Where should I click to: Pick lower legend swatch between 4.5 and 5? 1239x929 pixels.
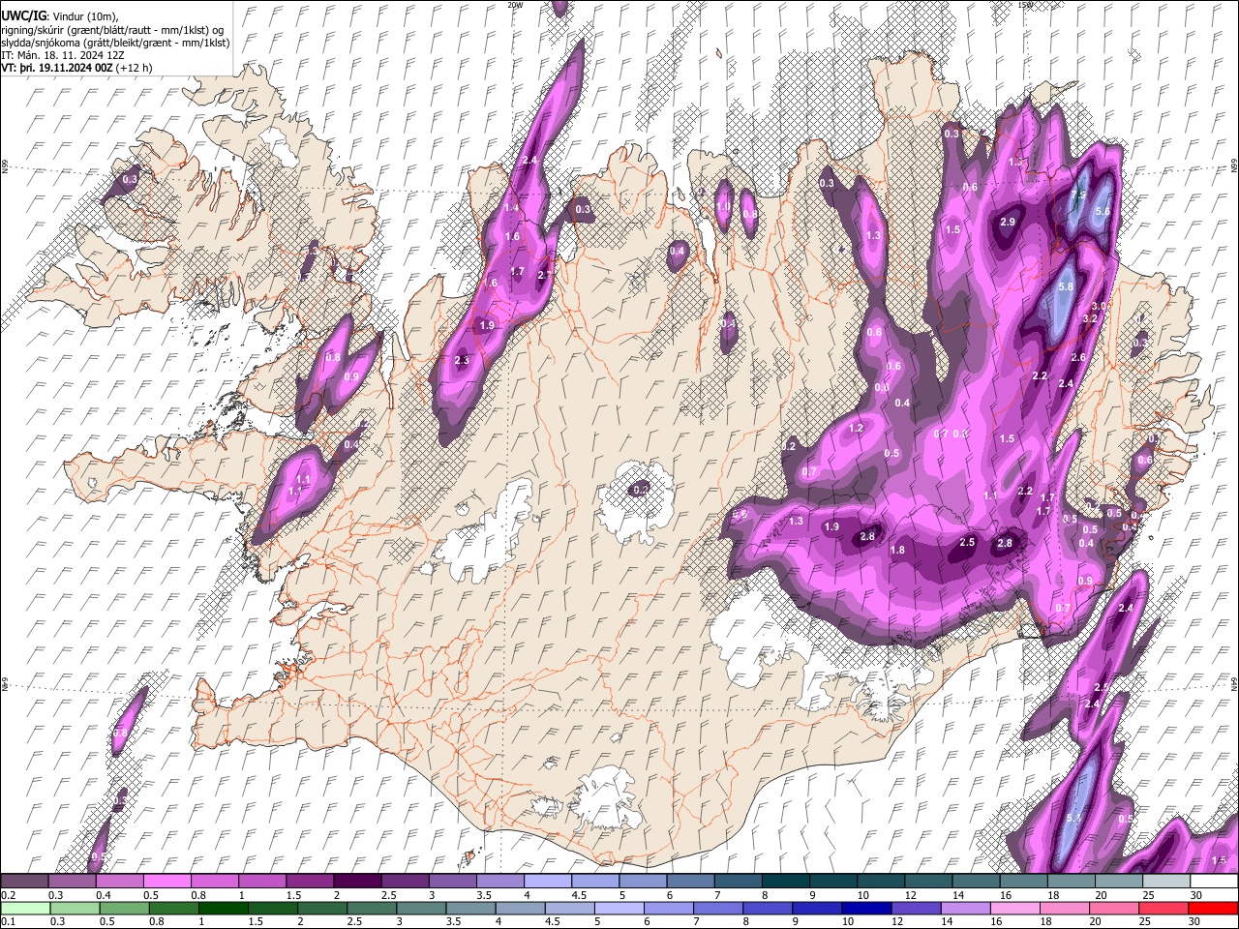pyautogui.click(x=569, y=908)
